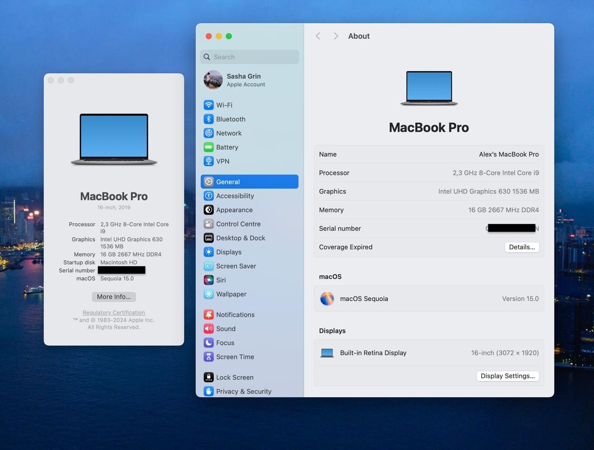Click the Privacy & Security hand icon
Image resolution: width=594 pixels, height=450 pixels.
[209, 391]
